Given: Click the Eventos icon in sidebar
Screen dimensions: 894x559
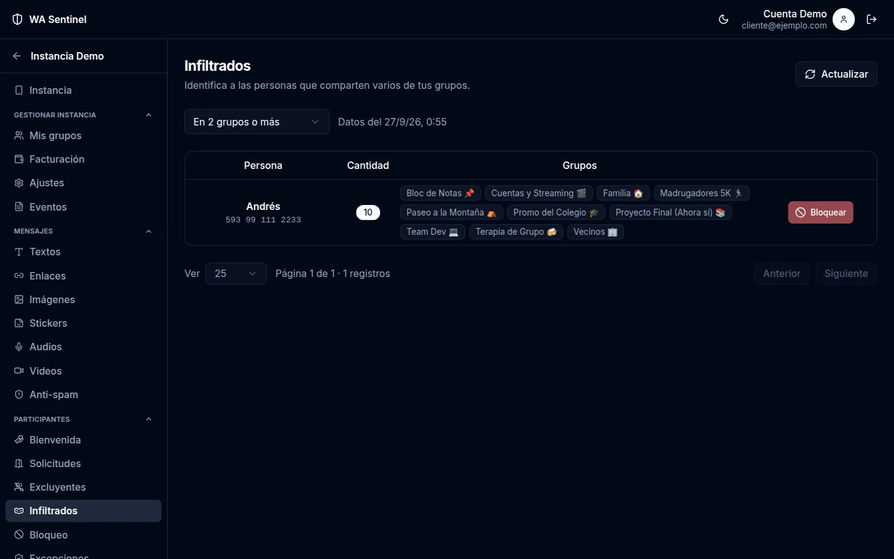Looking at the screenshot, I should [x=19, y=207].
